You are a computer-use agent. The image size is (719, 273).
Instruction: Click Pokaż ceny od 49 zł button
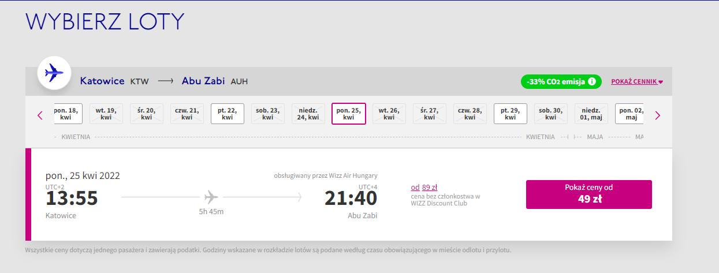[589, 195]
